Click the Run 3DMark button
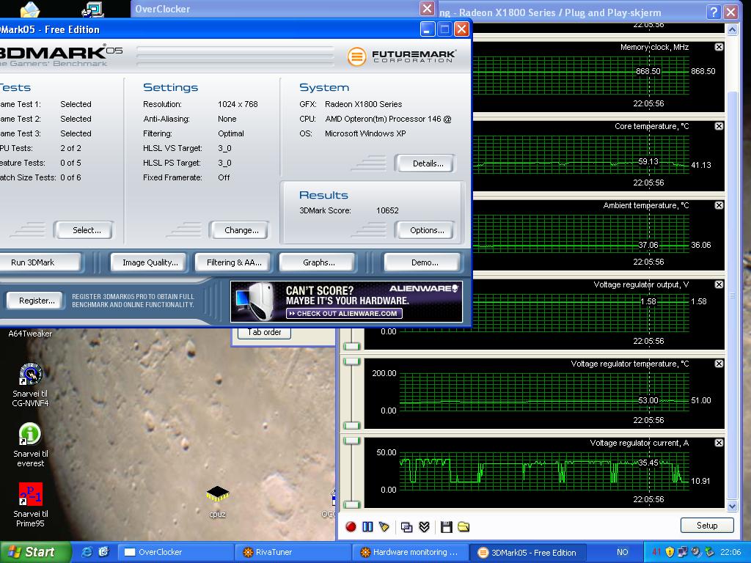This screenshot has height=563, width=751. coord(40,262)
